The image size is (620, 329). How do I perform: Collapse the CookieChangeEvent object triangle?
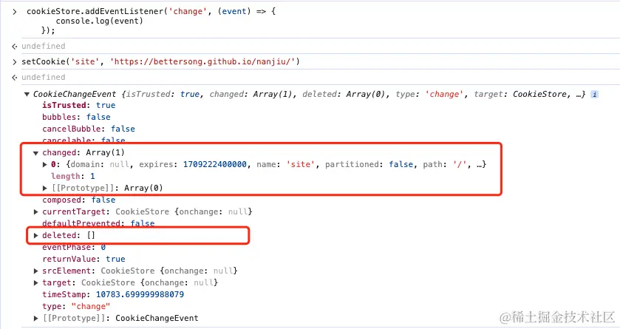click(27, 95)
